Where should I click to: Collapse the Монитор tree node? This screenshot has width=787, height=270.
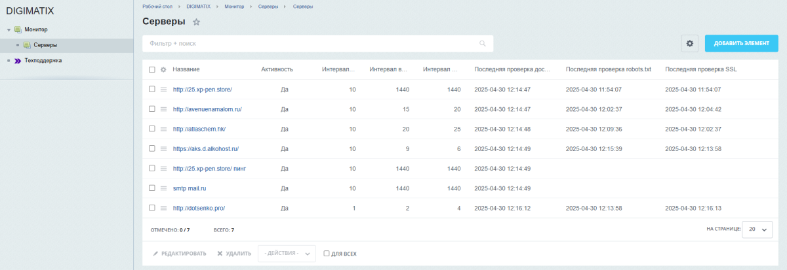pos(9,30)
